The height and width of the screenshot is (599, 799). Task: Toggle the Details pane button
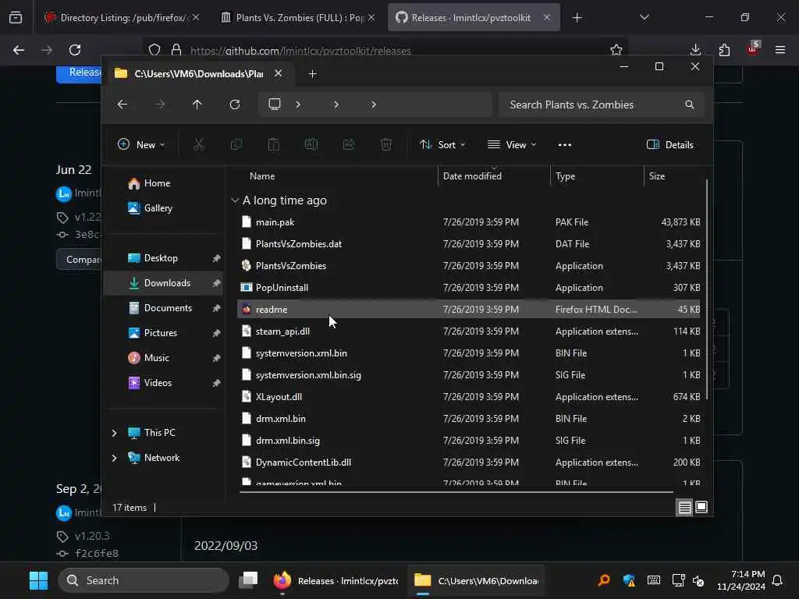669,144
